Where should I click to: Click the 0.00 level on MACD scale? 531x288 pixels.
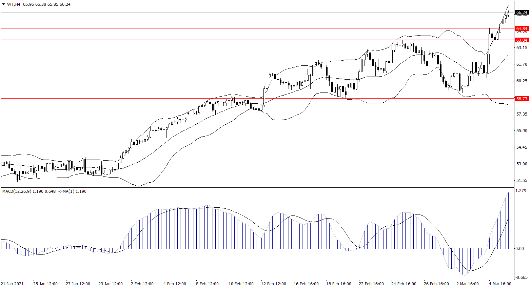pos(519,249)
